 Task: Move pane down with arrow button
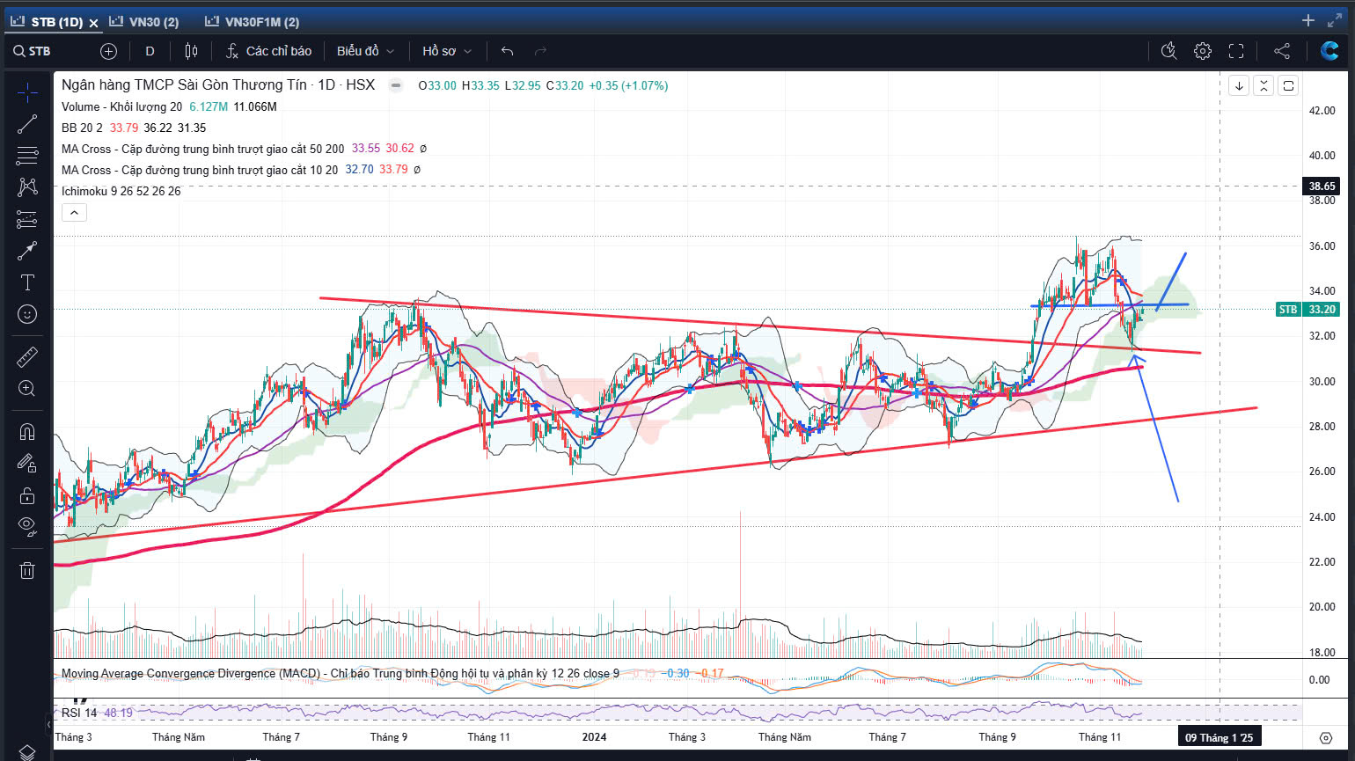[x=1239, y=85]
